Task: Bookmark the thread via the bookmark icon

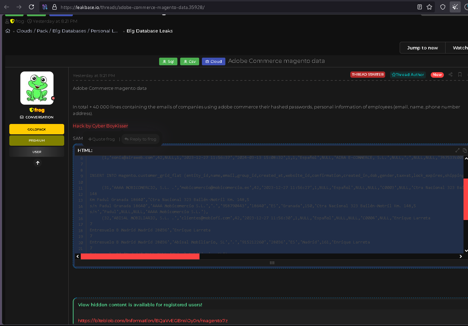Action: (x=460, y=75)
